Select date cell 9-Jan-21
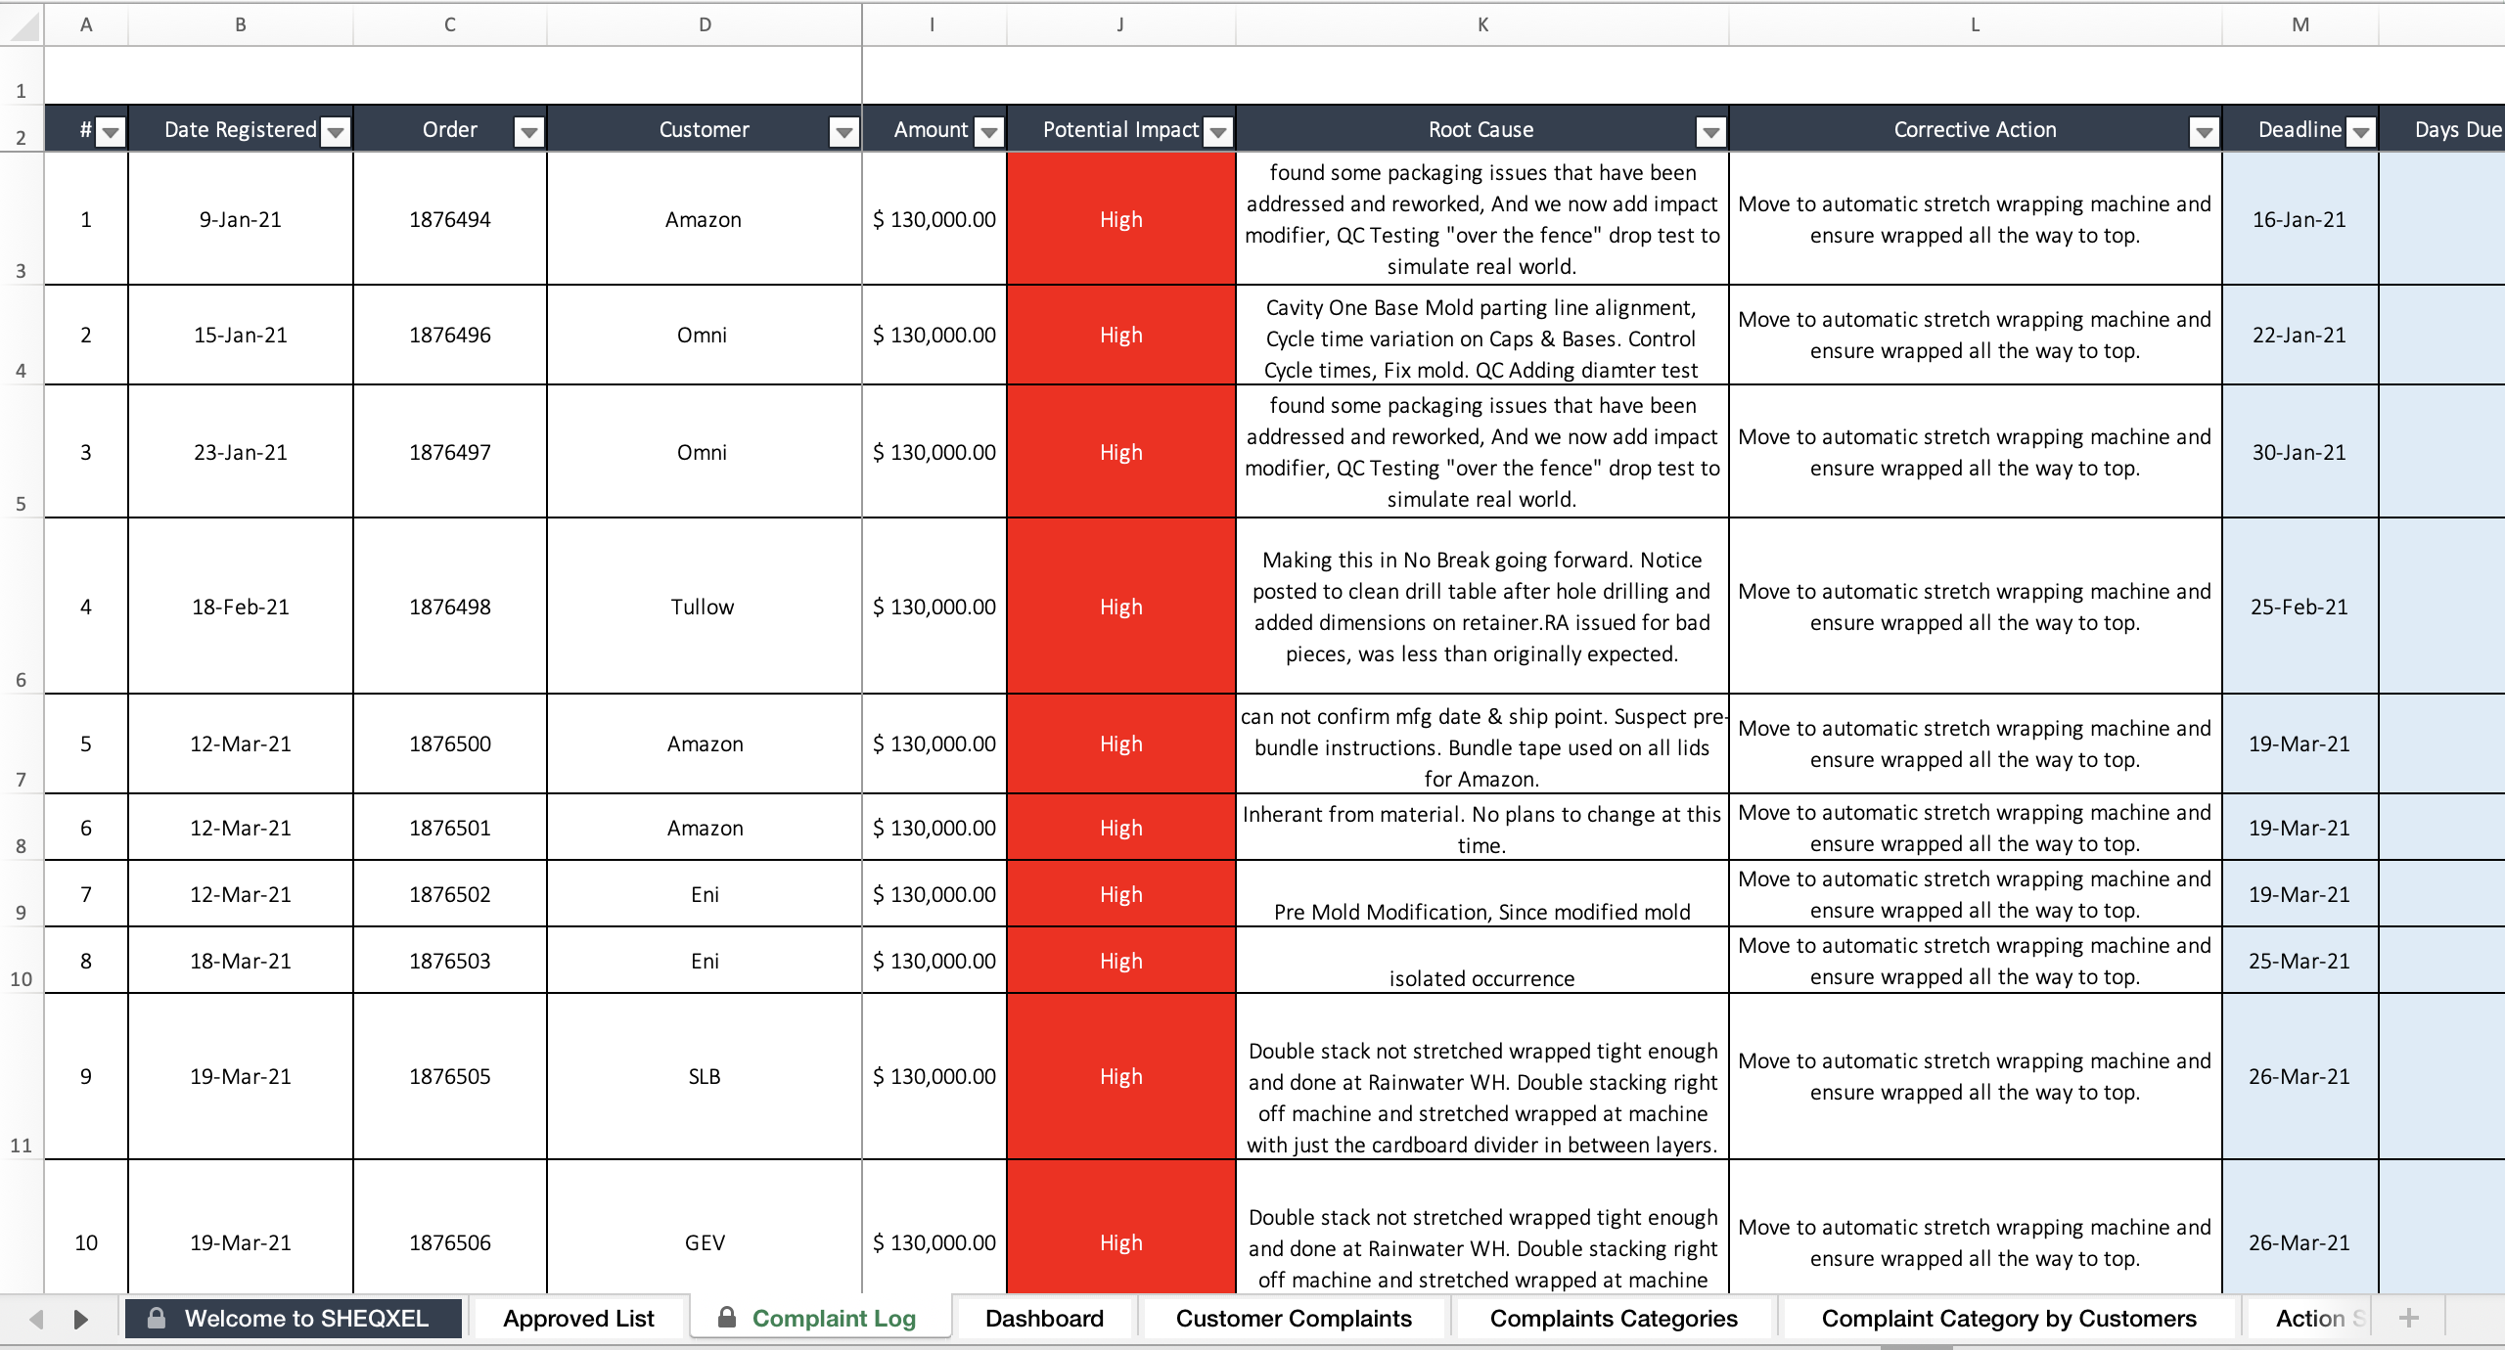Viewport: 2505px width, 1350px height. coord(241,219)
